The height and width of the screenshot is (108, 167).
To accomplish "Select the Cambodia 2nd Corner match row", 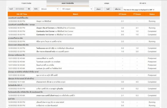I will click(x=84, y=31).
